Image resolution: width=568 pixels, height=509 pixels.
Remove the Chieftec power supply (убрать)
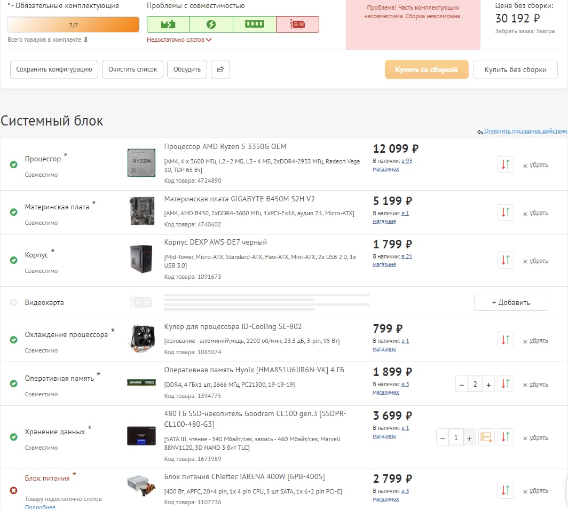[x=535, y=491]
